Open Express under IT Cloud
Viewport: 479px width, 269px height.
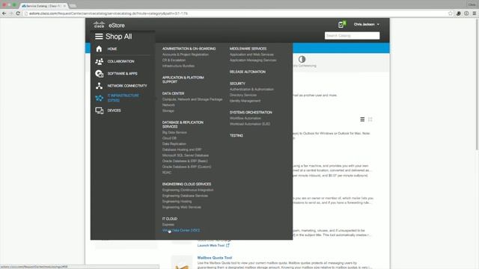click(168, 224)
